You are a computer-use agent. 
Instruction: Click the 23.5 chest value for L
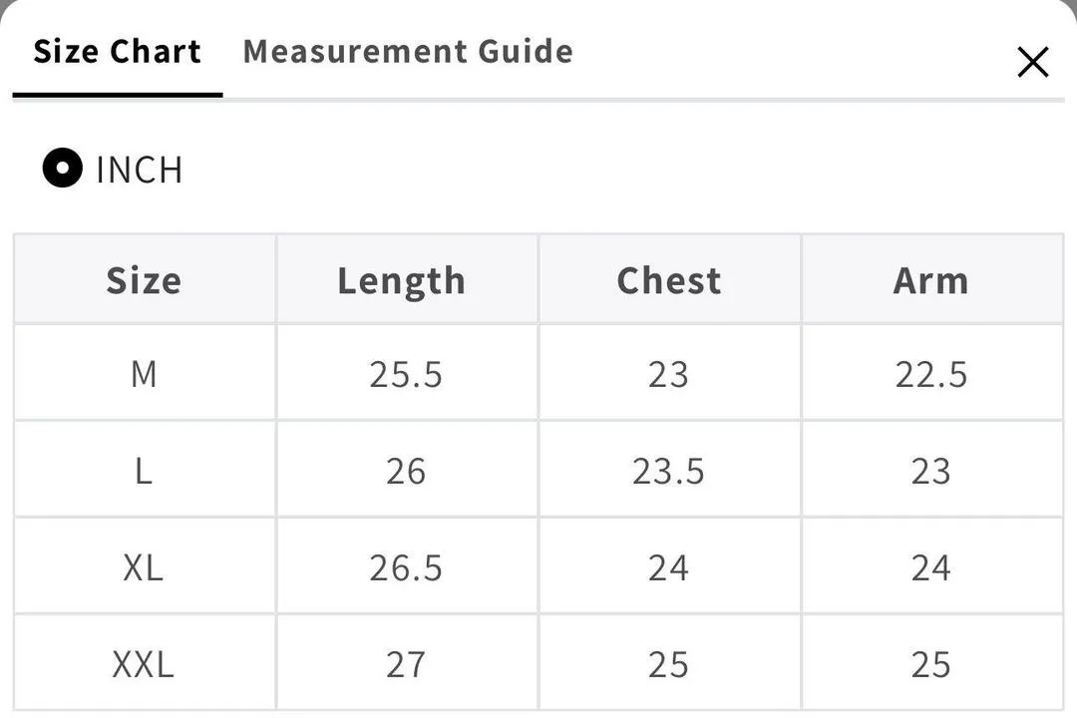coord(668,471)
